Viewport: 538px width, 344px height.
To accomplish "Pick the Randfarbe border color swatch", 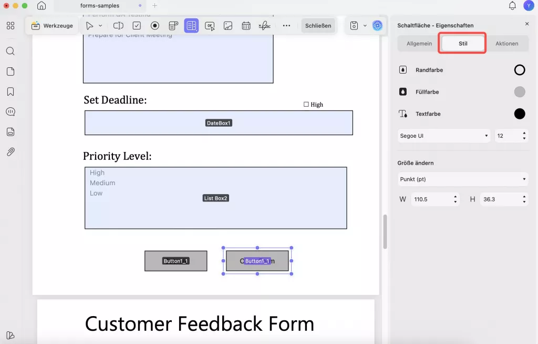I will click(520, 70).
